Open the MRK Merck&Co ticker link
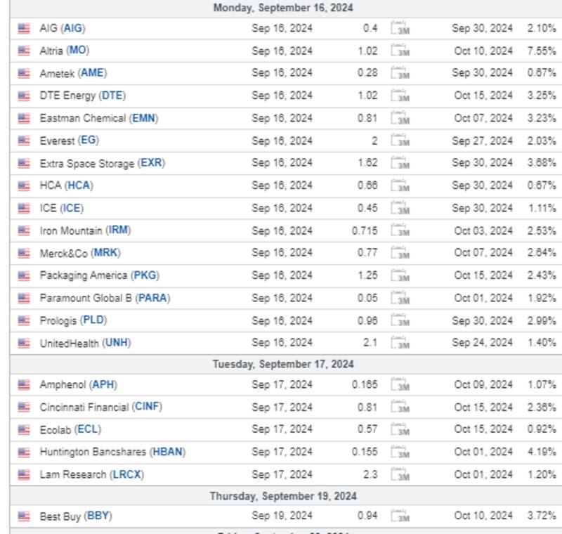 106,253
